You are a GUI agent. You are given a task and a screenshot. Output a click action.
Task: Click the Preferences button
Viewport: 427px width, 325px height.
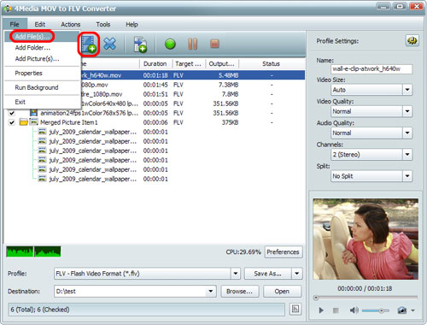pyautogui.click(x=284, y=251)
